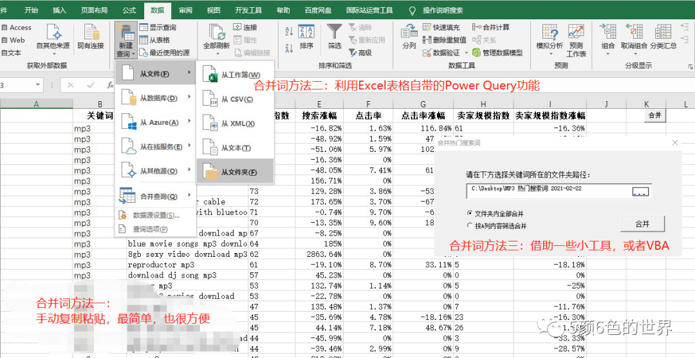Screen dimensions: 695x358
Task: Choose 从工作簿(W) in submenu
Action: coord(235,75)
